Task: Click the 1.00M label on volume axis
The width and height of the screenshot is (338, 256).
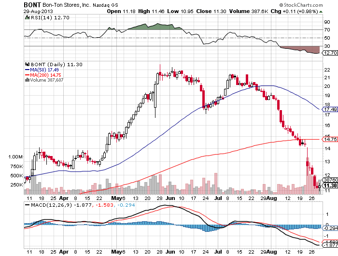Action: point(15,157)
